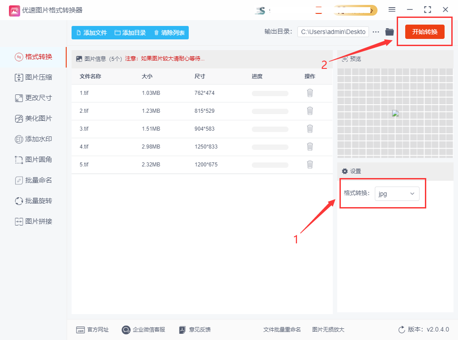The width and height of the screenshot is (458, 340).
Task: Click the output directory path field
Action: 333,32
